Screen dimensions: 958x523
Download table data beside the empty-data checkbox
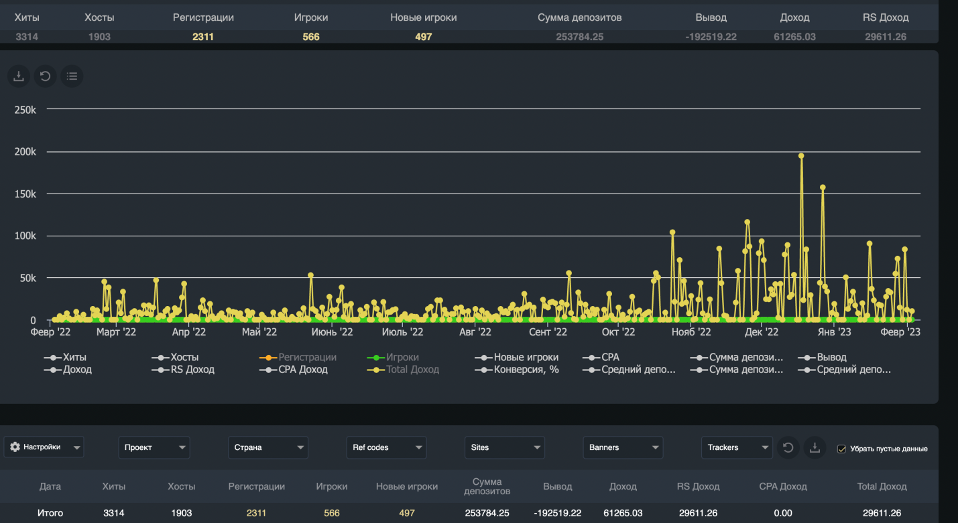click(x=815, y=447)
